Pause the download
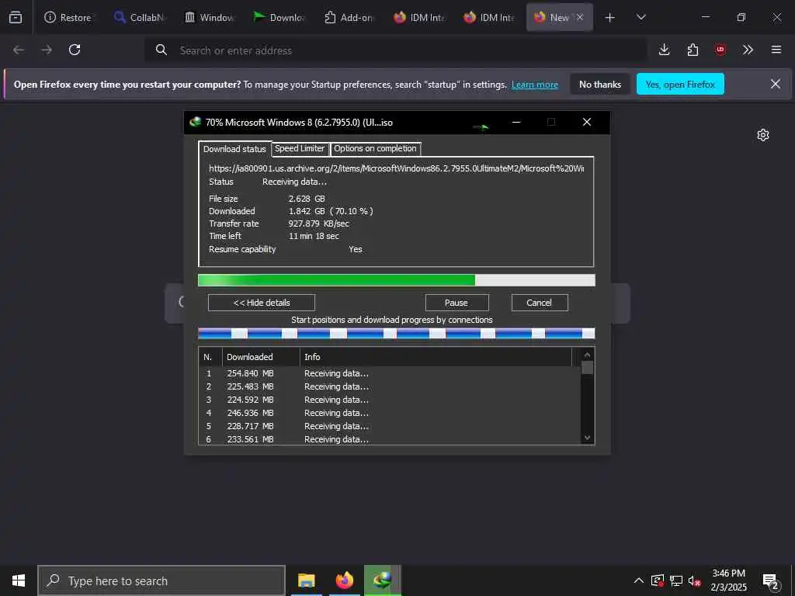Viewport: 795px width, 596px height. 457,303
